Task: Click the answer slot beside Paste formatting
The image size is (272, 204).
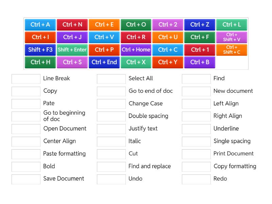Action: coord(26,154)
